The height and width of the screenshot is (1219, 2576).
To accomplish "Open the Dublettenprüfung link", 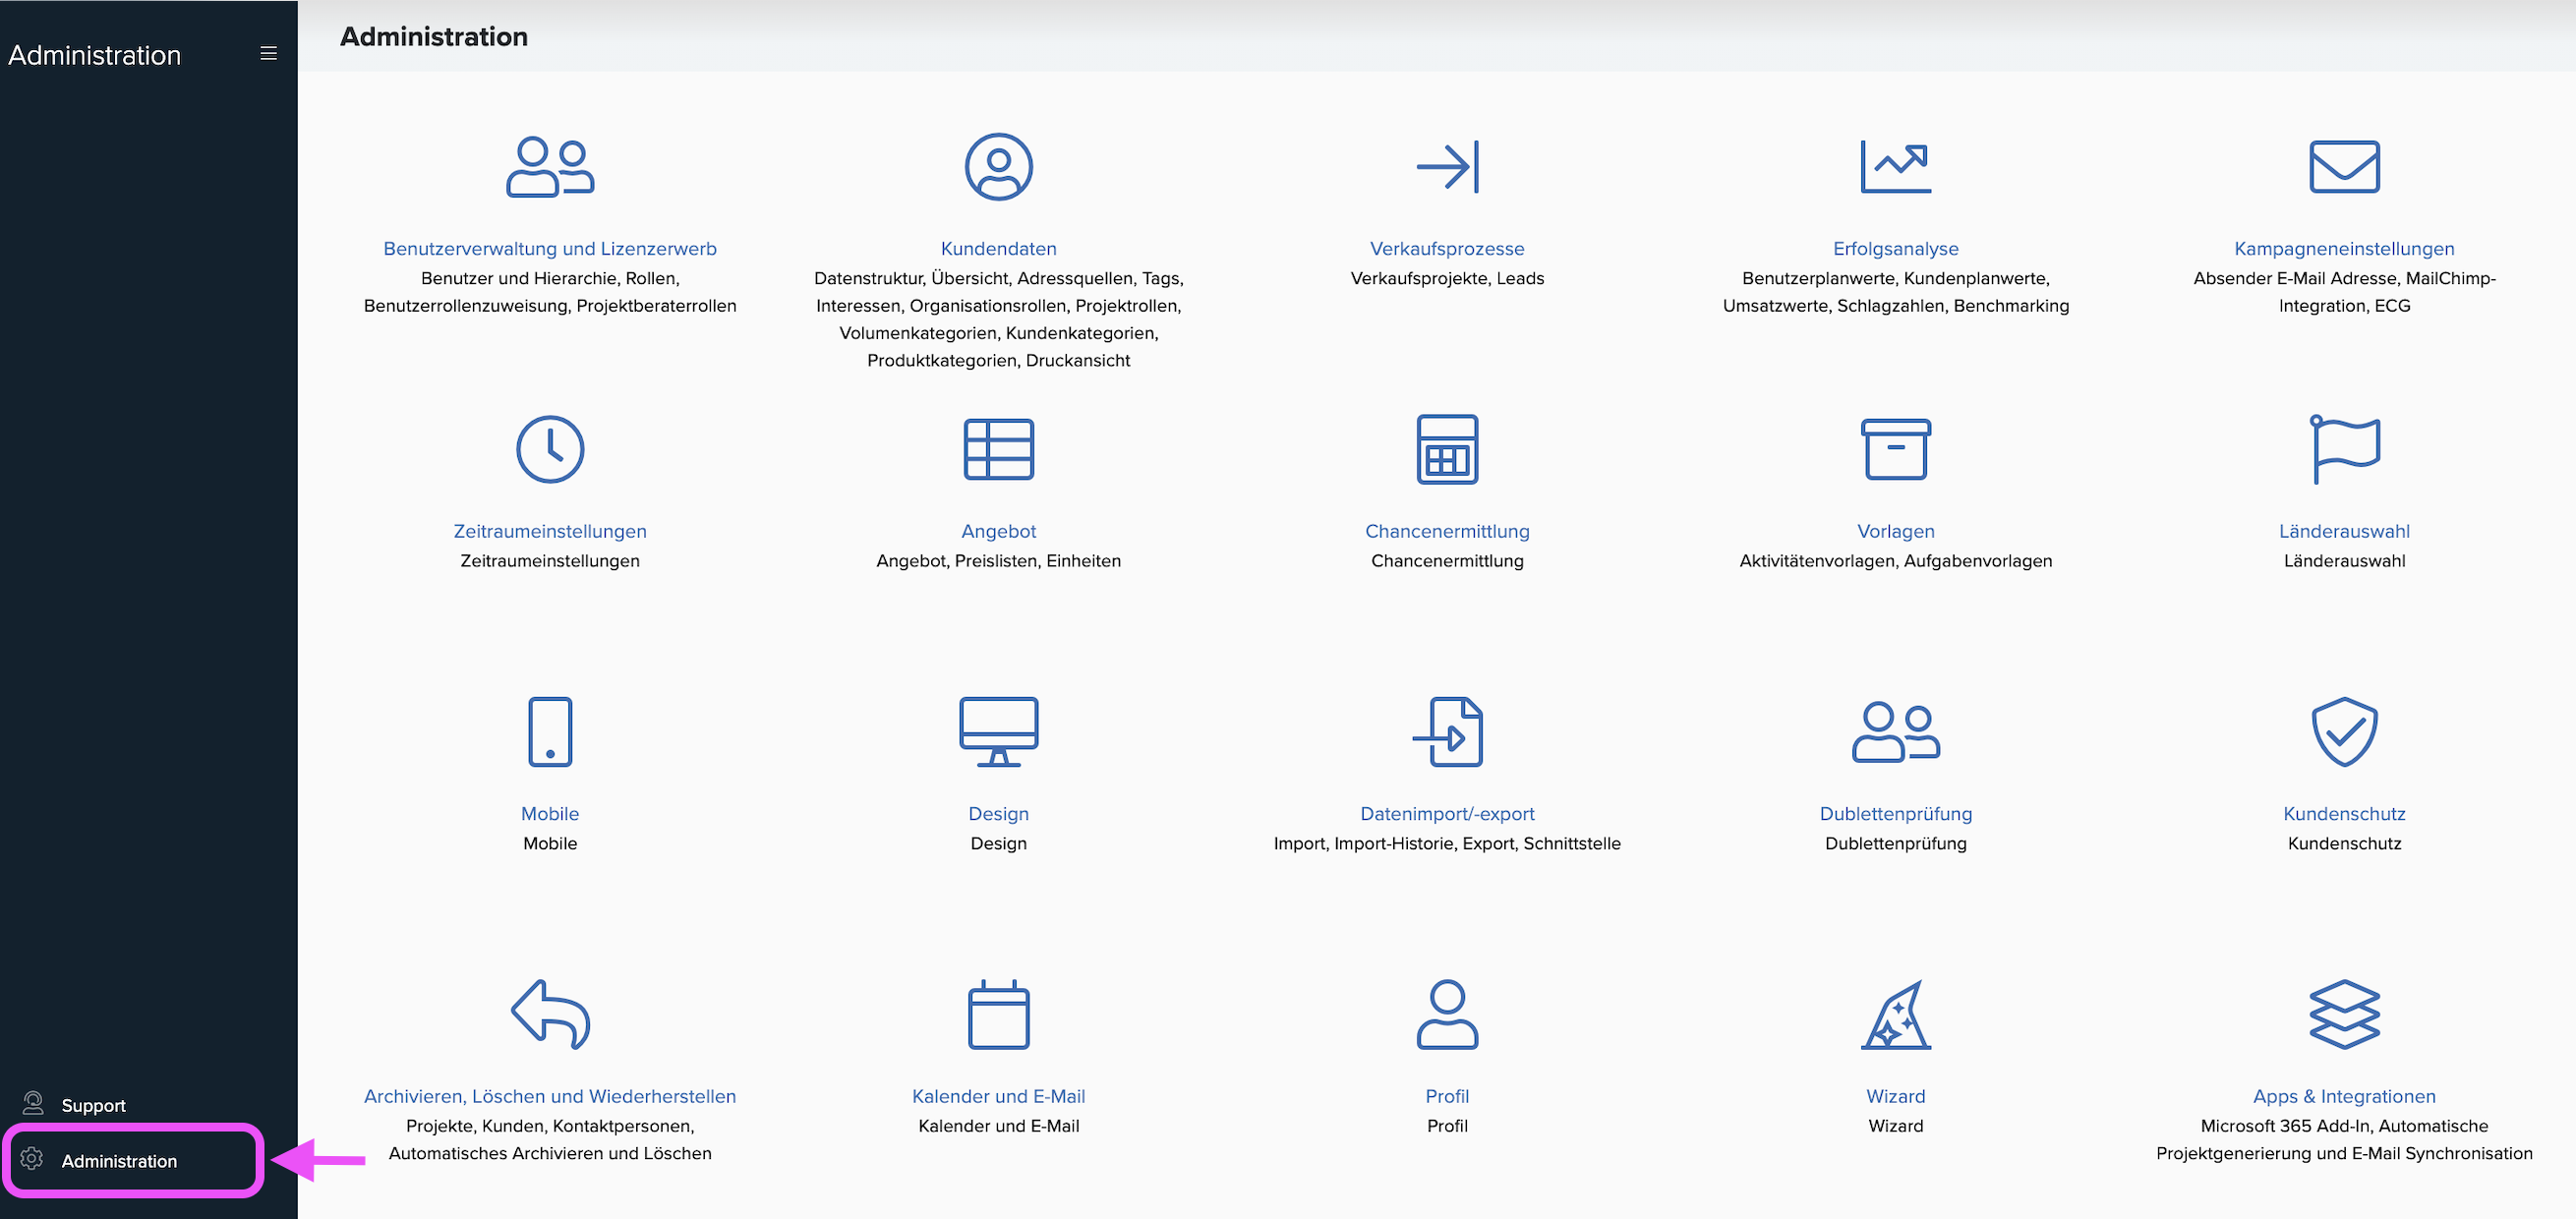I will coord(1895,814).
